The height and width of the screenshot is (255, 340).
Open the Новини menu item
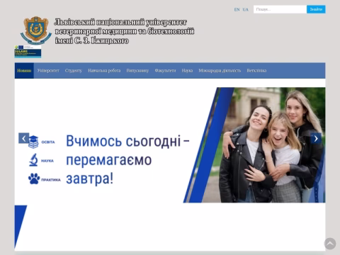[x=24, y=71]
